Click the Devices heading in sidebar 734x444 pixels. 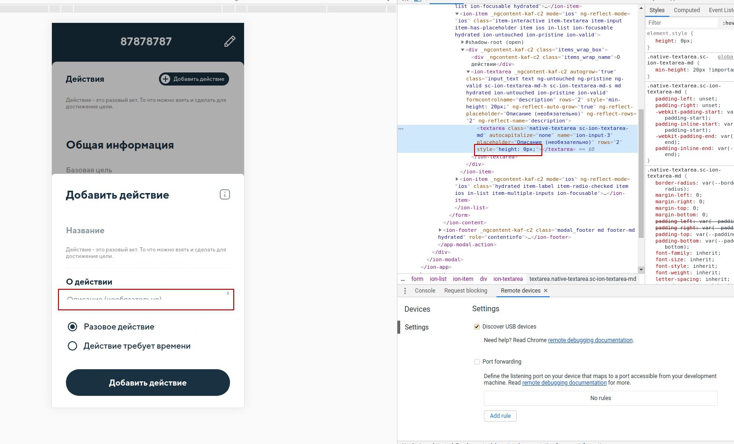point(417,309)
